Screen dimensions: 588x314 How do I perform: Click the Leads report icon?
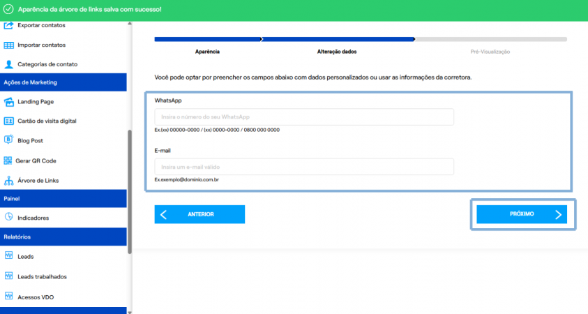(x=8, y=255)
